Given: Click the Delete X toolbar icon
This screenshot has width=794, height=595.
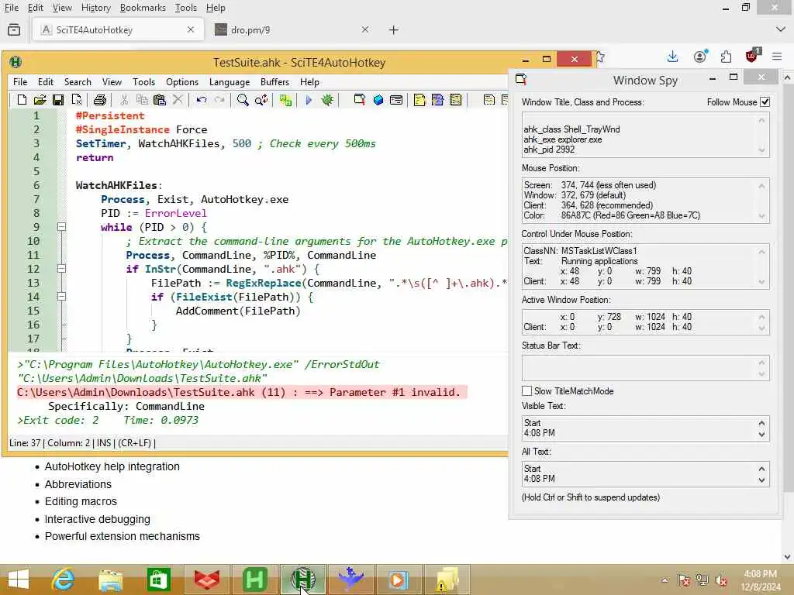Looking at the screenshot, I should tap(178, 100).
